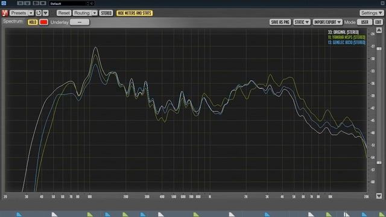Click the Underlay label text
386x217 pixels.
pyautogui.click(x=59, y=22)
